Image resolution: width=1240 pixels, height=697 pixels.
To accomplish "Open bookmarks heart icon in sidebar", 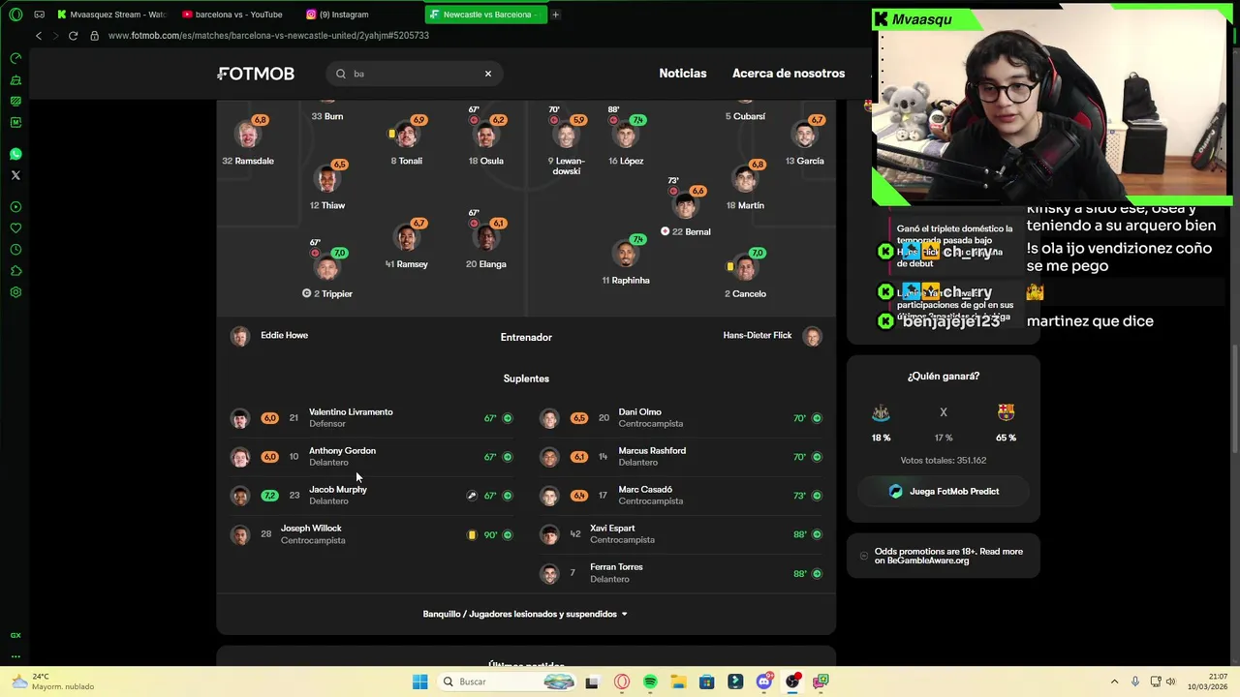I will pyautogui.click(x=15, y=228).
